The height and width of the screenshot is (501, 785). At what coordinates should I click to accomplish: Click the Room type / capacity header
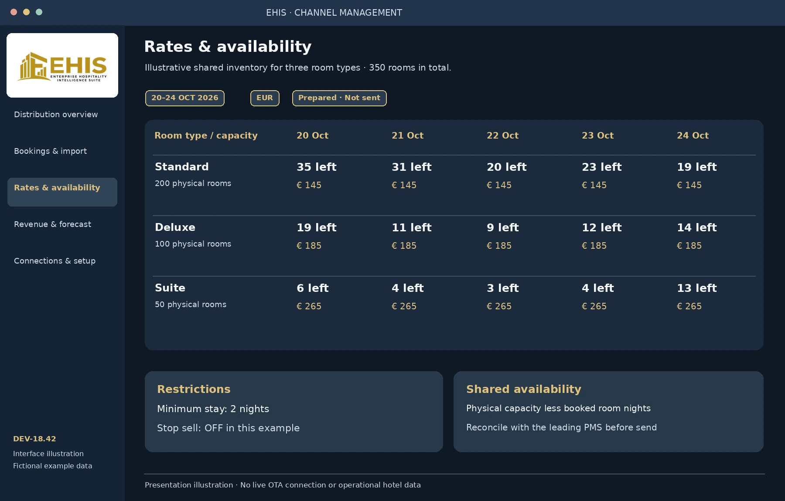[206, 135]
